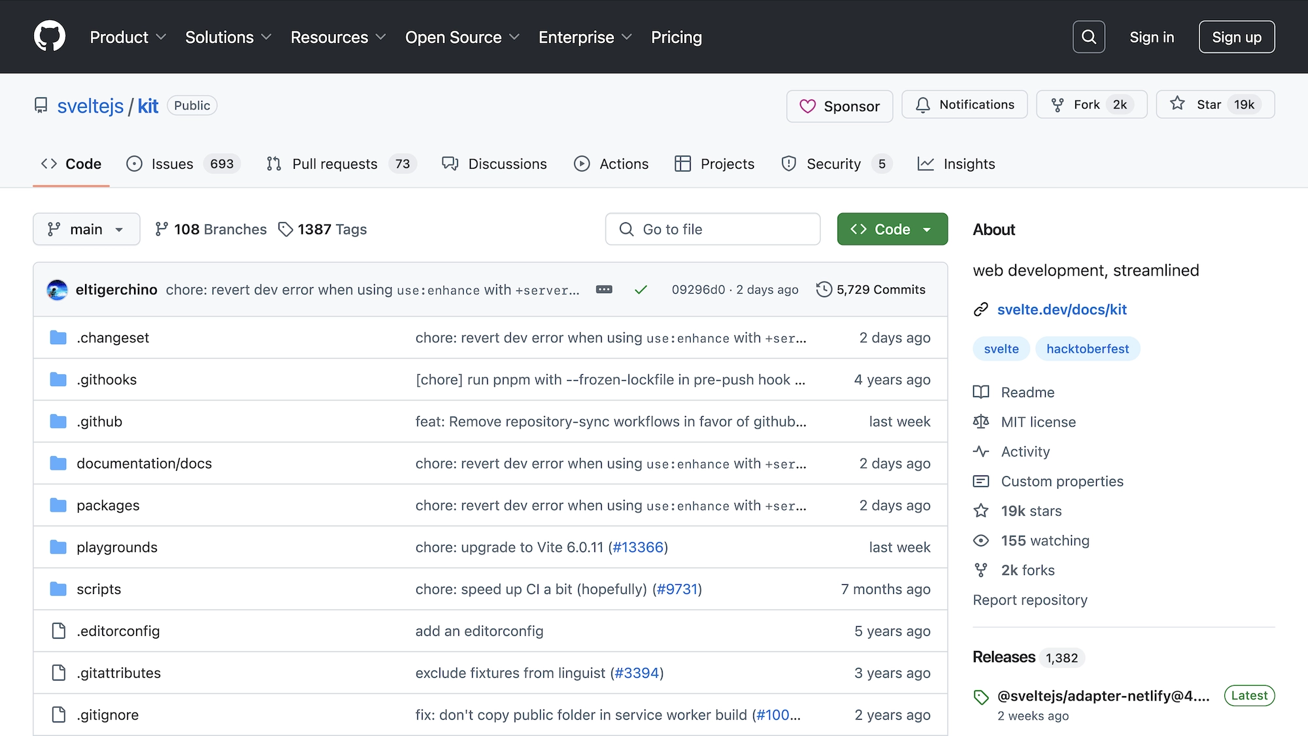Click Report repository

point(1030,600)
